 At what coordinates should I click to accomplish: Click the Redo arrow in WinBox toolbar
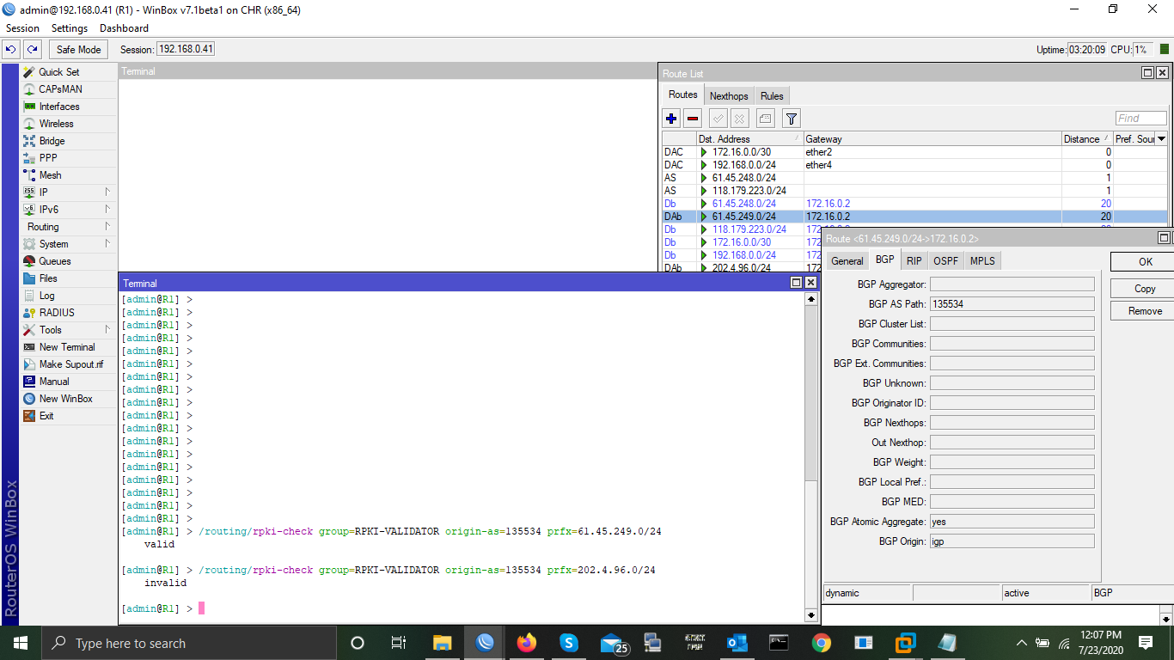[x=32, y=50]
